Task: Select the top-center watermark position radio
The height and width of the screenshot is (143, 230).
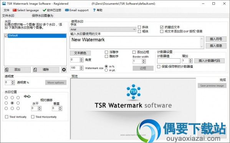Action: [12, 98]
